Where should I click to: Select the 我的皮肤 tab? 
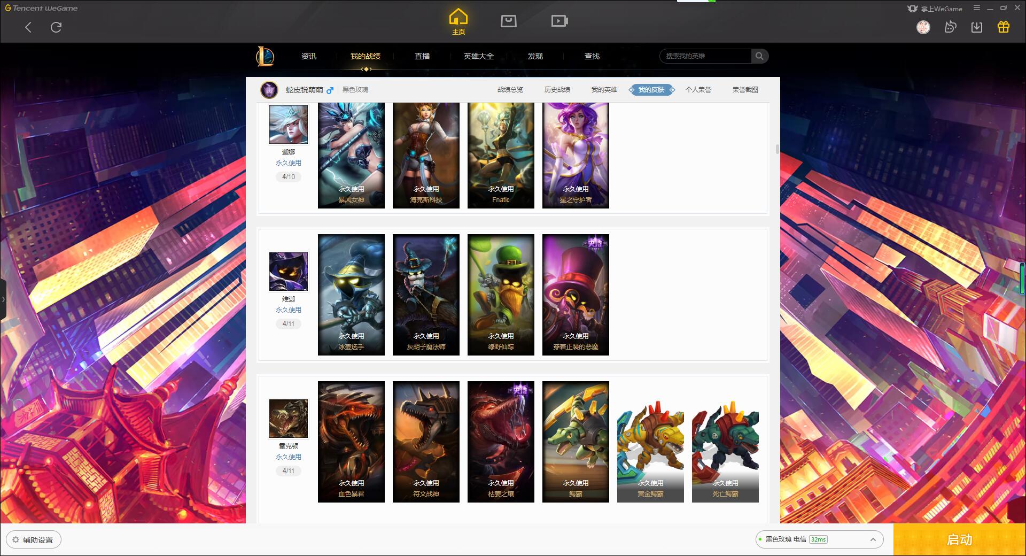651,90
